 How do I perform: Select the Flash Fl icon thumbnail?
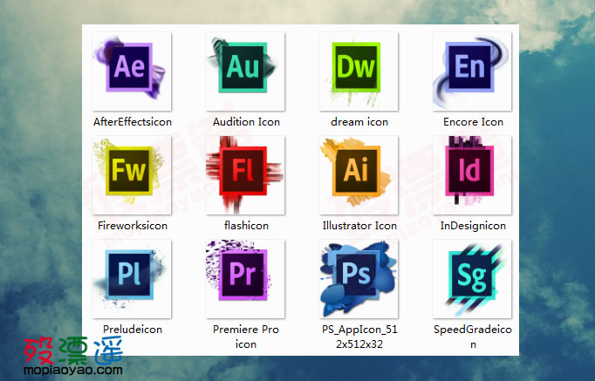tap(245, 175)
